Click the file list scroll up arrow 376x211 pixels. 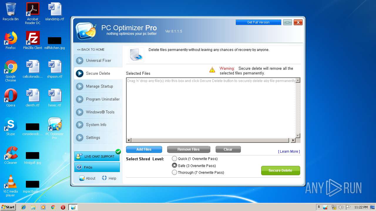click(298, 80)
